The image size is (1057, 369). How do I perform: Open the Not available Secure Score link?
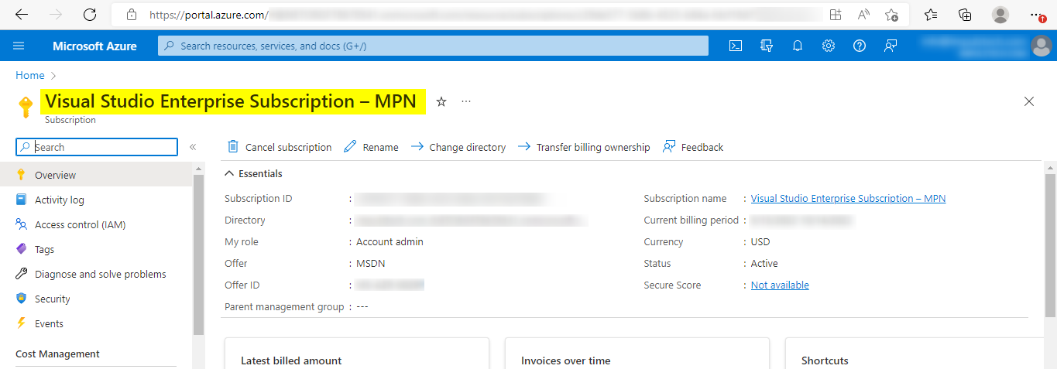pyautogui.click(x=780, y=285)
